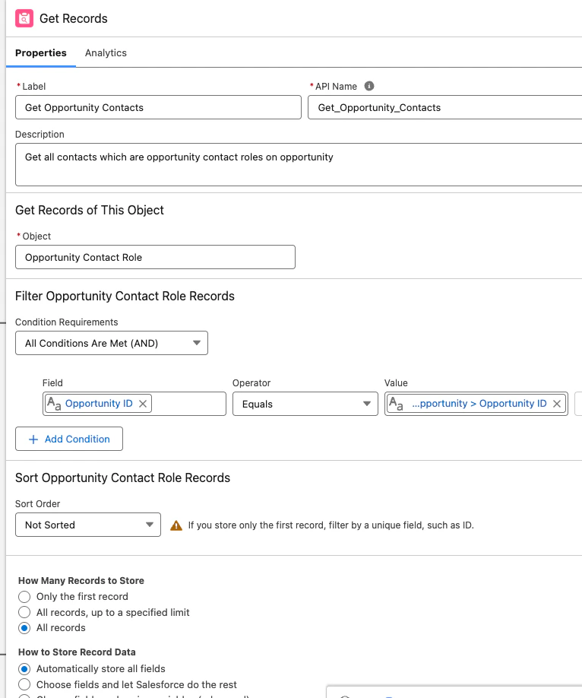The width and height of the screenshot is (582, 698).
Task: Click the Sort Opportunity Contact Role Records heading
Action: click(122, 477)
